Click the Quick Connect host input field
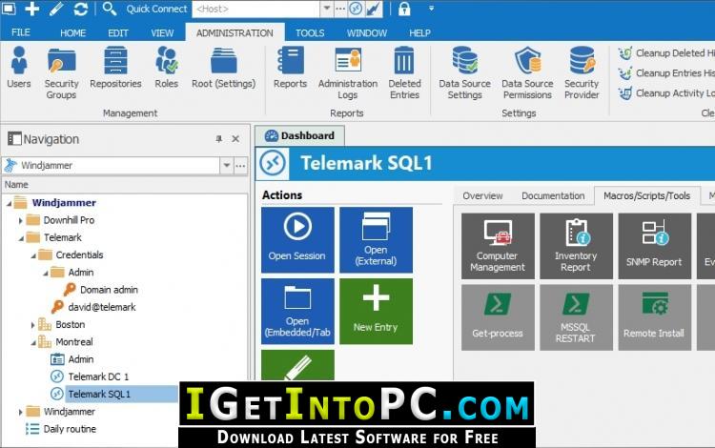The height and width of the screenshot is (448, 715). 256,9
